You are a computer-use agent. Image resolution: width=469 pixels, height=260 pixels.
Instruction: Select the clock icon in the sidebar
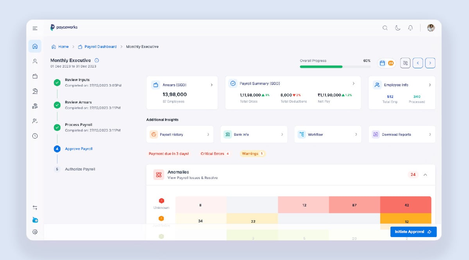tap(35, 136)
